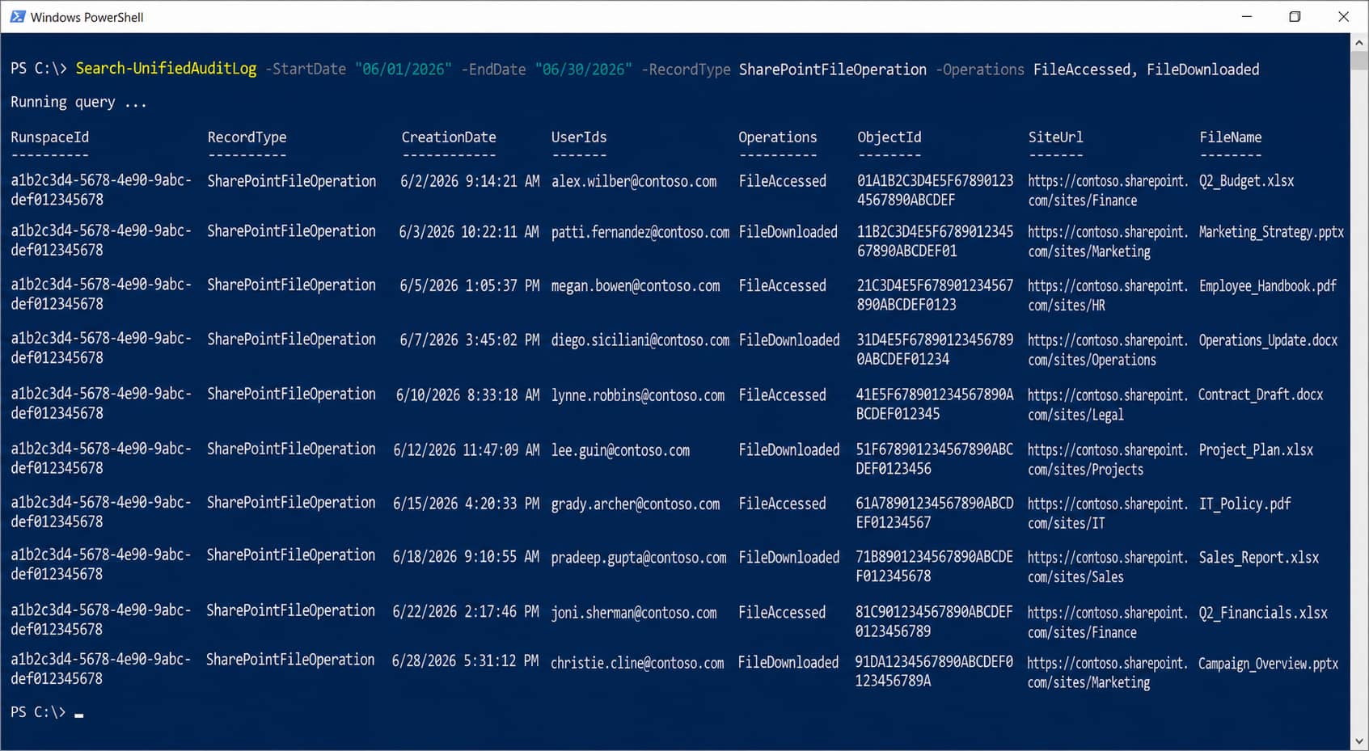Click alex.wilber@contoso.com user entry
1369x751 pixels.
634,181
